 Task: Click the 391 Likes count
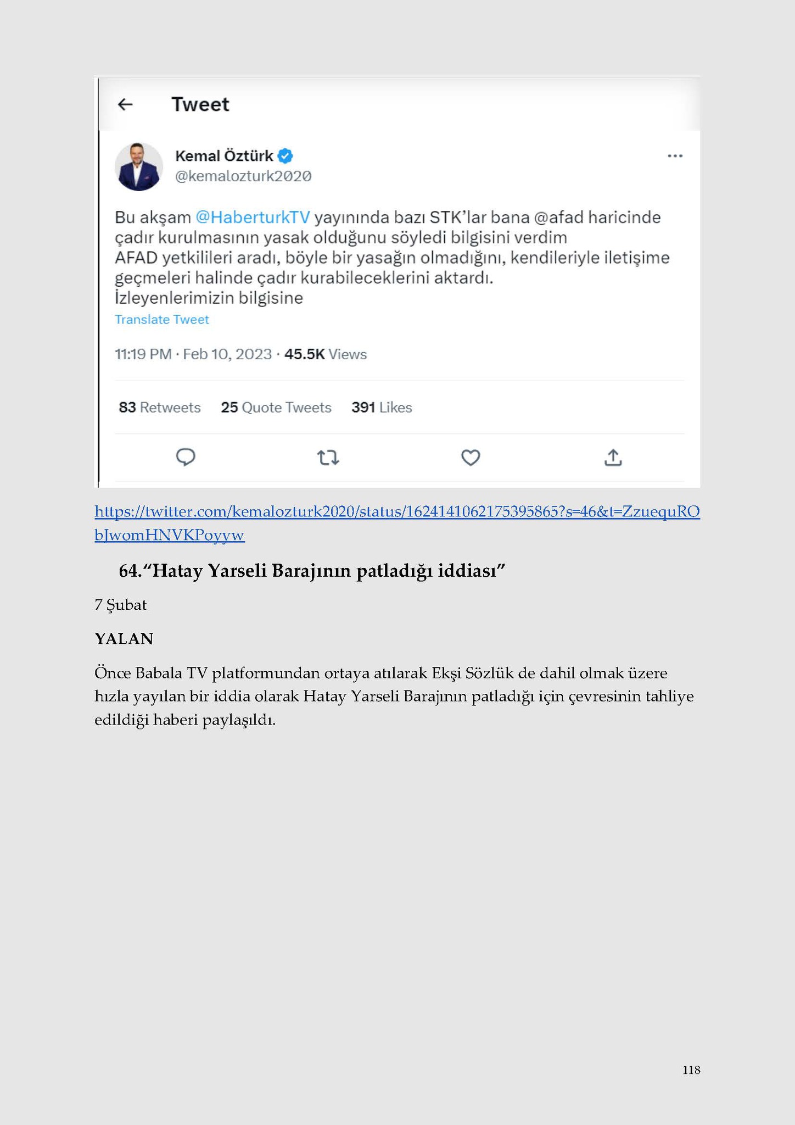click(382, 408)
